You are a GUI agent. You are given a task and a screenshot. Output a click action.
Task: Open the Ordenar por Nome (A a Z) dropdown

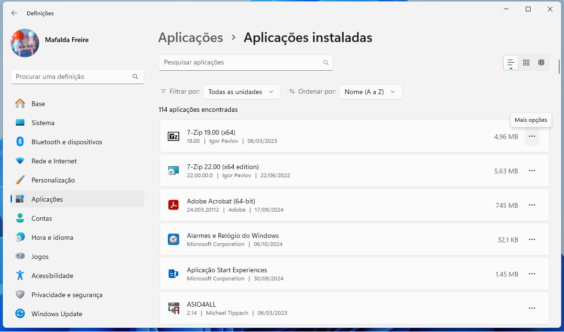[x=370, y=92]
